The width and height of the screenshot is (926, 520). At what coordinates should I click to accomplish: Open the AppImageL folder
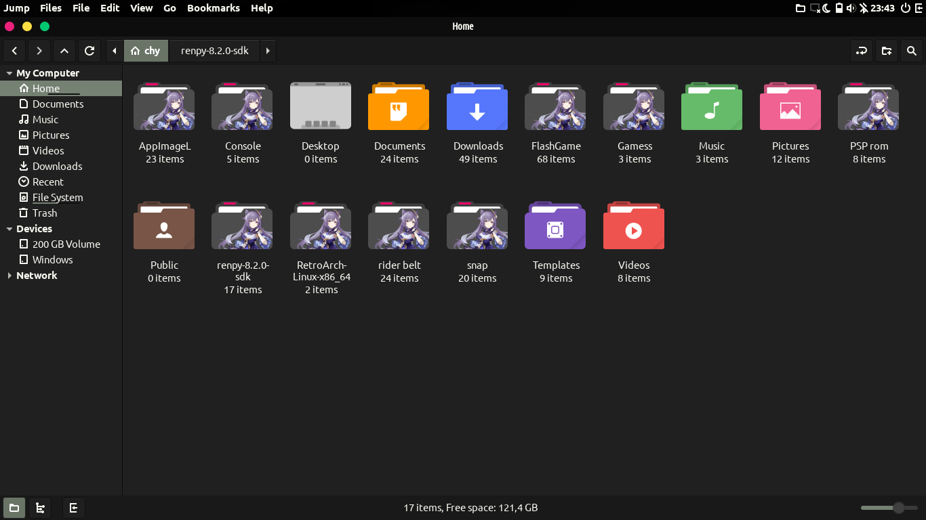point(164,106)
